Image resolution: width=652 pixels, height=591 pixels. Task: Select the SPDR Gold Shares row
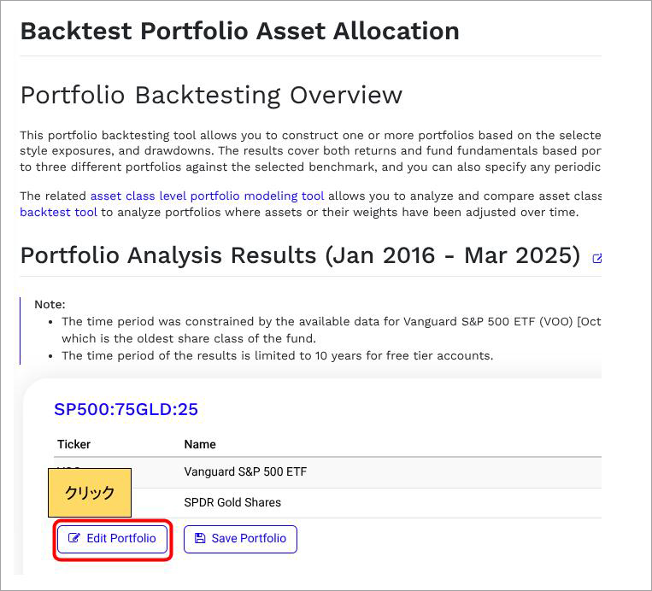pyautogui.click(x=232, y=502)
